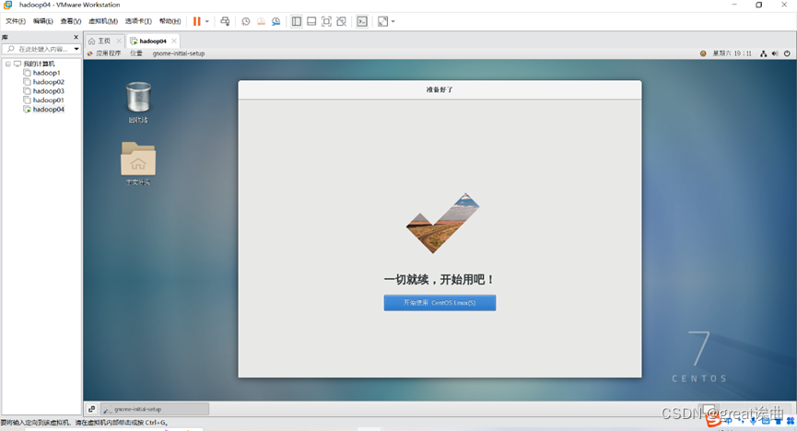
Task: Switch to Unity mode icon
Action: coord(342,21)
